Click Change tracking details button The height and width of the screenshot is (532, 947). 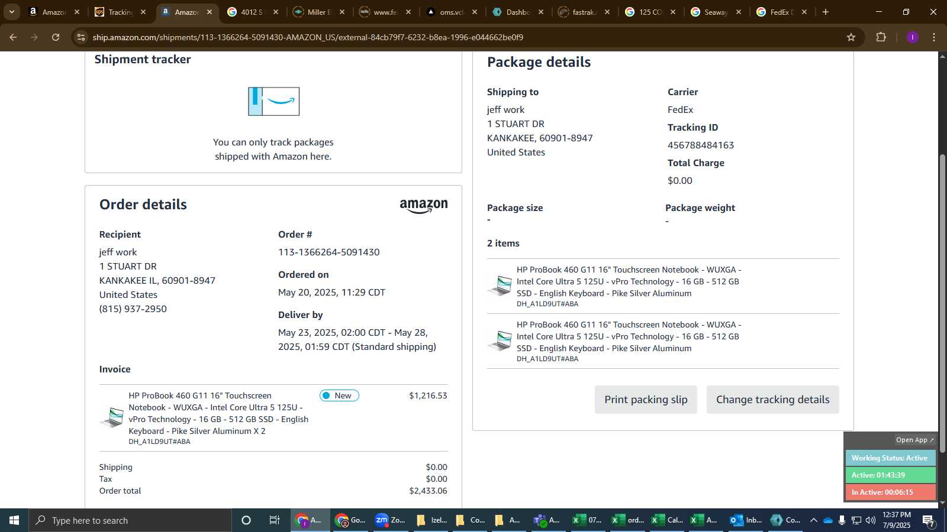(772, 400)
